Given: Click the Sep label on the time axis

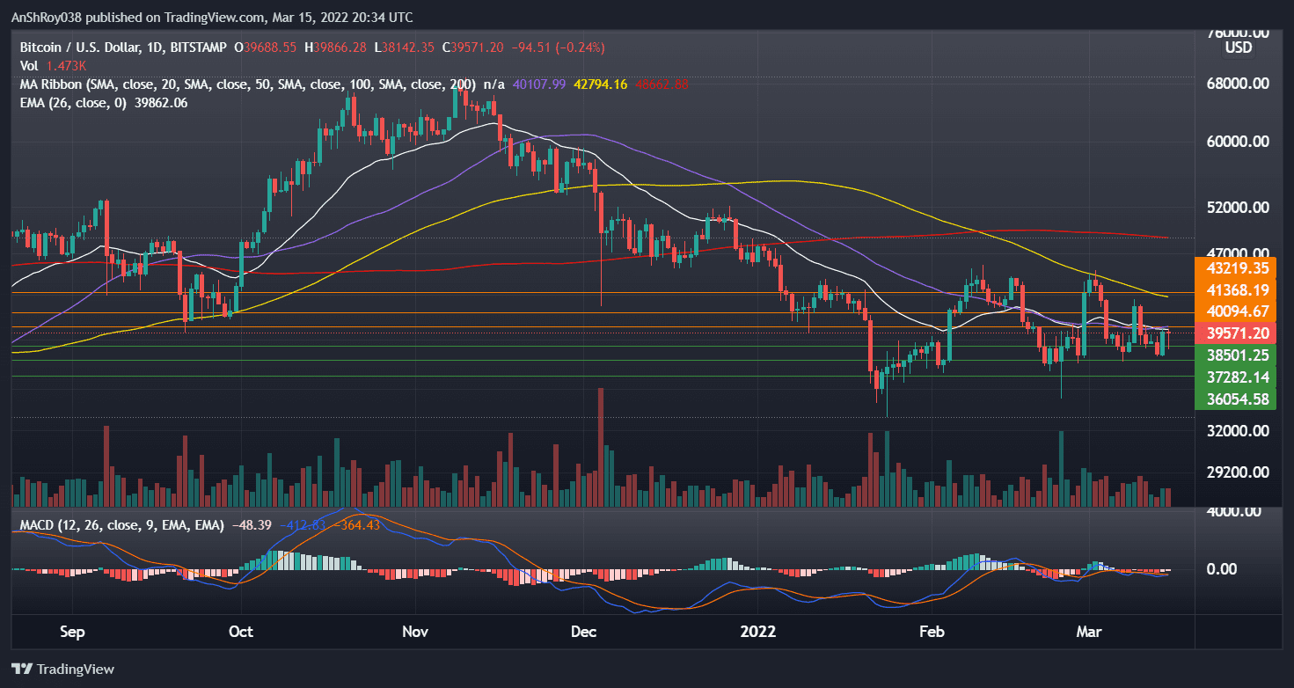Looking at the screenshot, I should (72, 632).
